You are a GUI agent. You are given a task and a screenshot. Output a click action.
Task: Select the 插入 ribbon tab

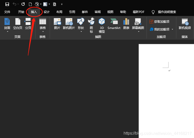34,12
